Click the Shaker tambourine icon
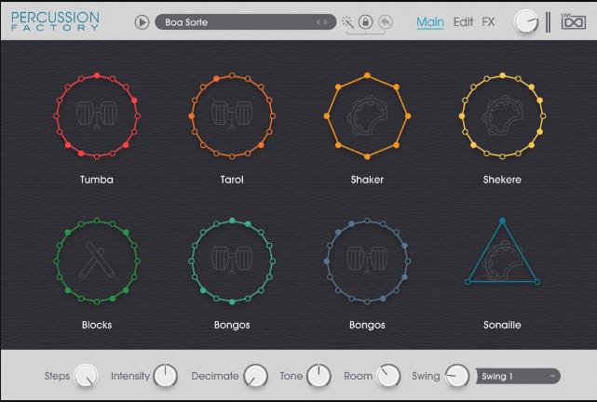 tap(367, 116)
